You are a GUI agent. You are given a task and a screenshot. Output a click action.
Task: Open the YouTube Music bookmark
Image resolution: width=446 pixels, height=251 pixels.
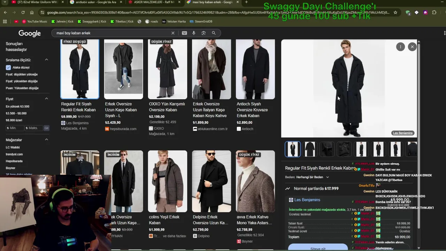click(35, 21)
